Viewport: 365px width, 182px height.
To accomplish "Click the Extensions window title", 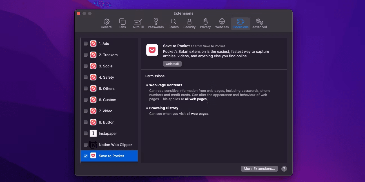I will [x=183, y=13].
